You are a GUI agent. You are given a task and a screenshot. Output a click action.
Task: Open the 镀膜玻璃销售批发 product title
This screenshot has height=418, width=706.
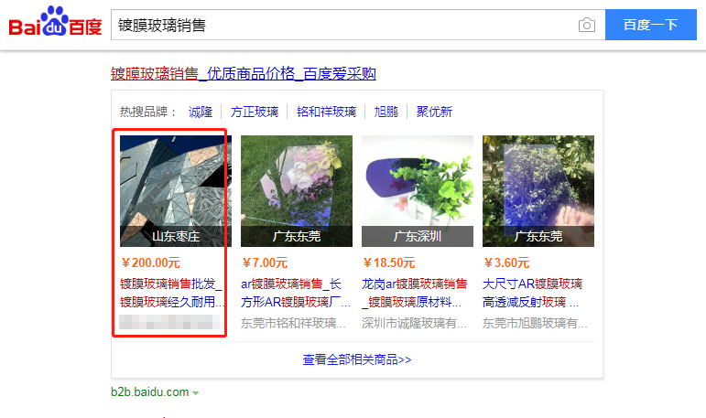(x=171, y=293)
